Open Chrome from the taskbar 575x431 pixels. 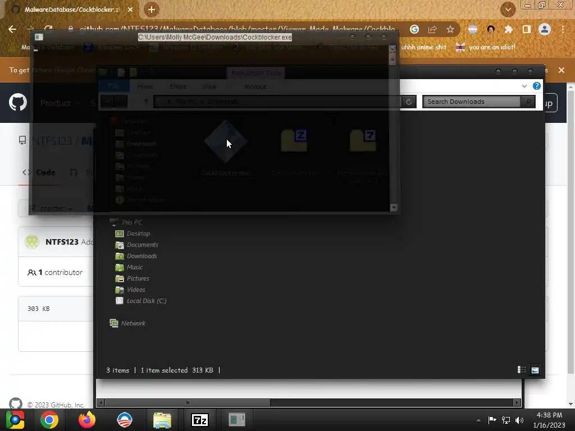pos(49,420)
